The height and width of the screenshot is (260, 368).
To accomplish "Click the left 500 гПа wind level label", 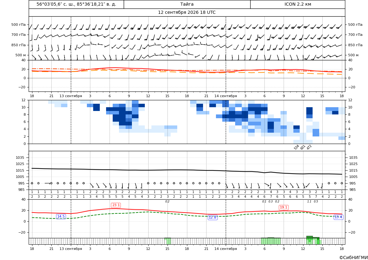I will [x=19, y=25].
